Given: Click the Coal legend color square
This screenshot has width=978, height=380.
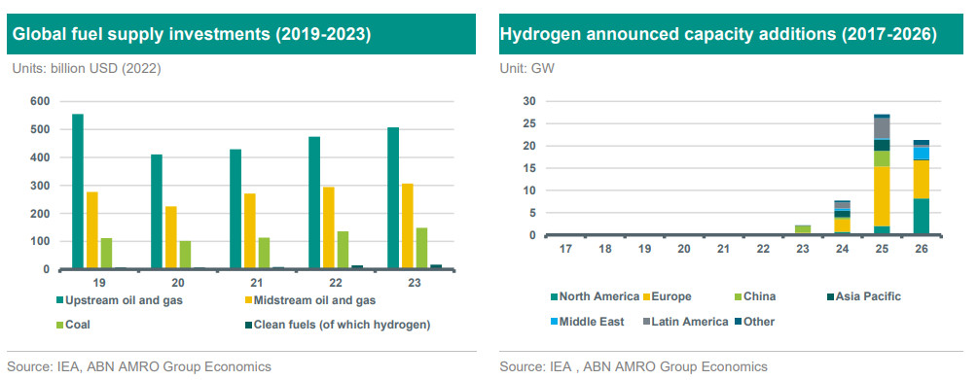Looking at the screenshot, I should [x=60, y=326].
